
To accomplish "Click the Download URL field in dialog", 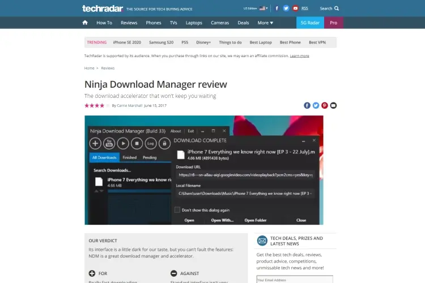I will pos(245,175).
